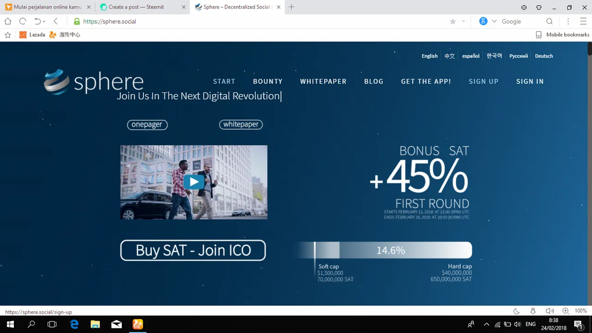592x333 pixels.
Task: Open a new tab with plus icon
Action: click(291, 7)
